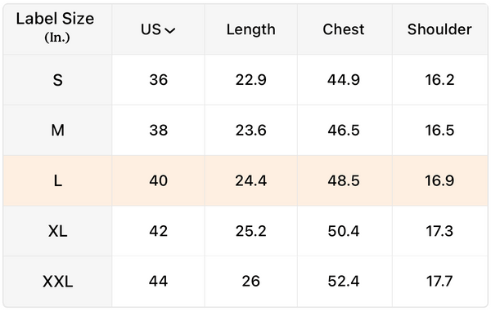Screen dimensions: 491x311
Task: Click the 48.5 chest value
Action: (344, 180)
